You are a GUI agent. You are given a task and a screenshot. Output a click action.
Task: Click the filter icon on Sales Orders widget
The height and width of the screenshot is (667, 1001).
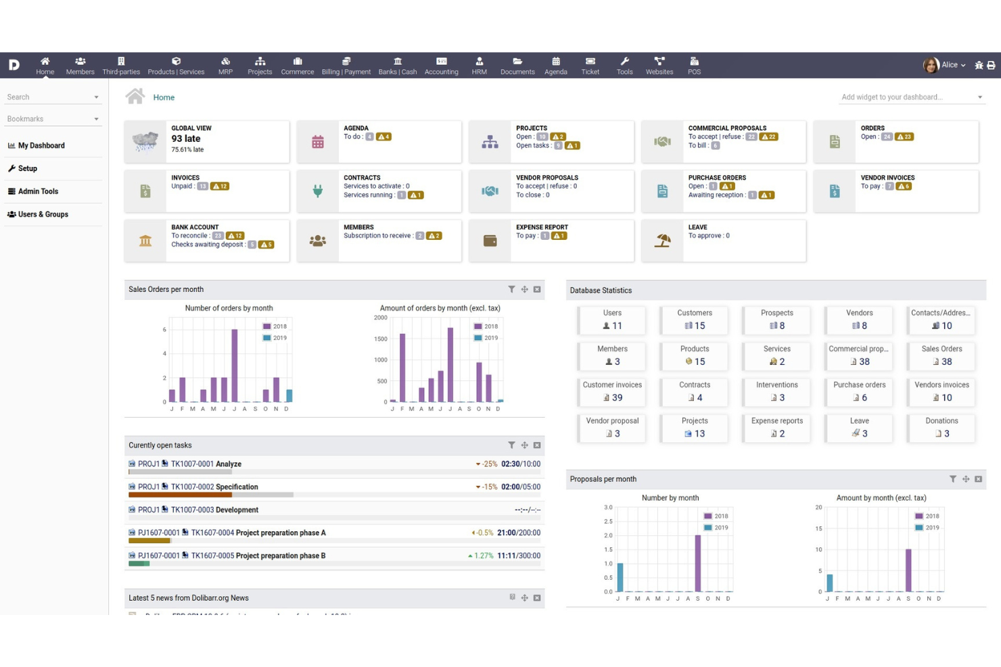(x=512, y=289)
